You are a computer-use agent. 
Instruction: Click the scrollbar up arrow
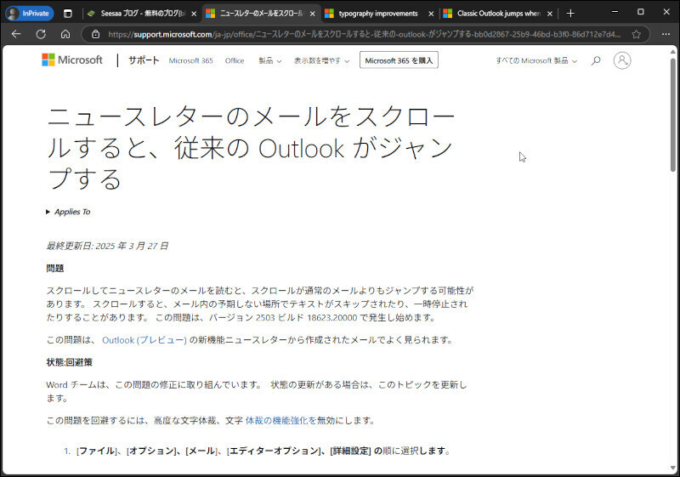(672, 51)
